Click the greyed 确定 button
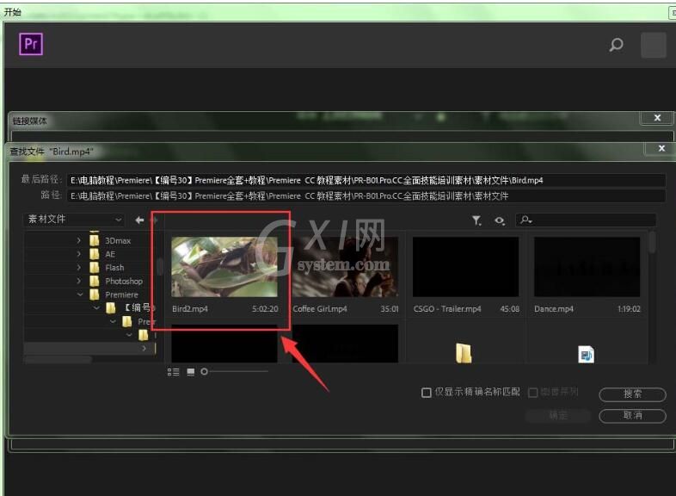This screenshot has width=676, height=496. tap(558, 416)
